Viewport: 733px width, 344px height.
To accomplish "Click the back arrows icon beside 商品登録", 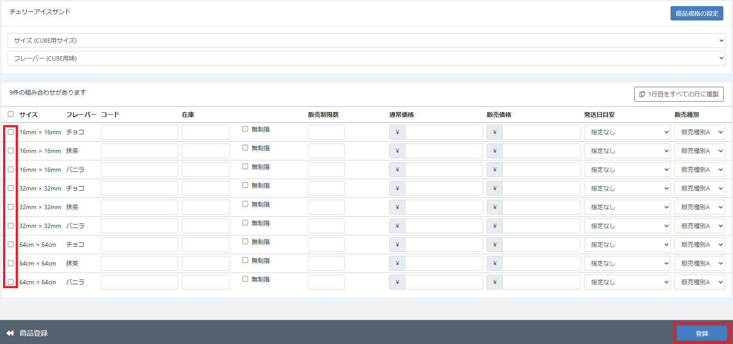I will pos(10,333).
